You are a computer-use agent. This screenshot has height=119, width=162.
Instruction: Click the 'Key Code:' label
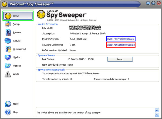coord(48,28)
